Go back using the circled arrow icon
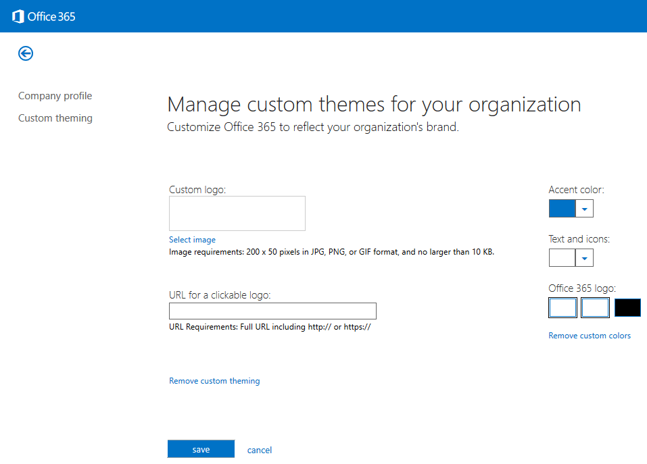The image size is (647, 464). click(x=26, y=53)
